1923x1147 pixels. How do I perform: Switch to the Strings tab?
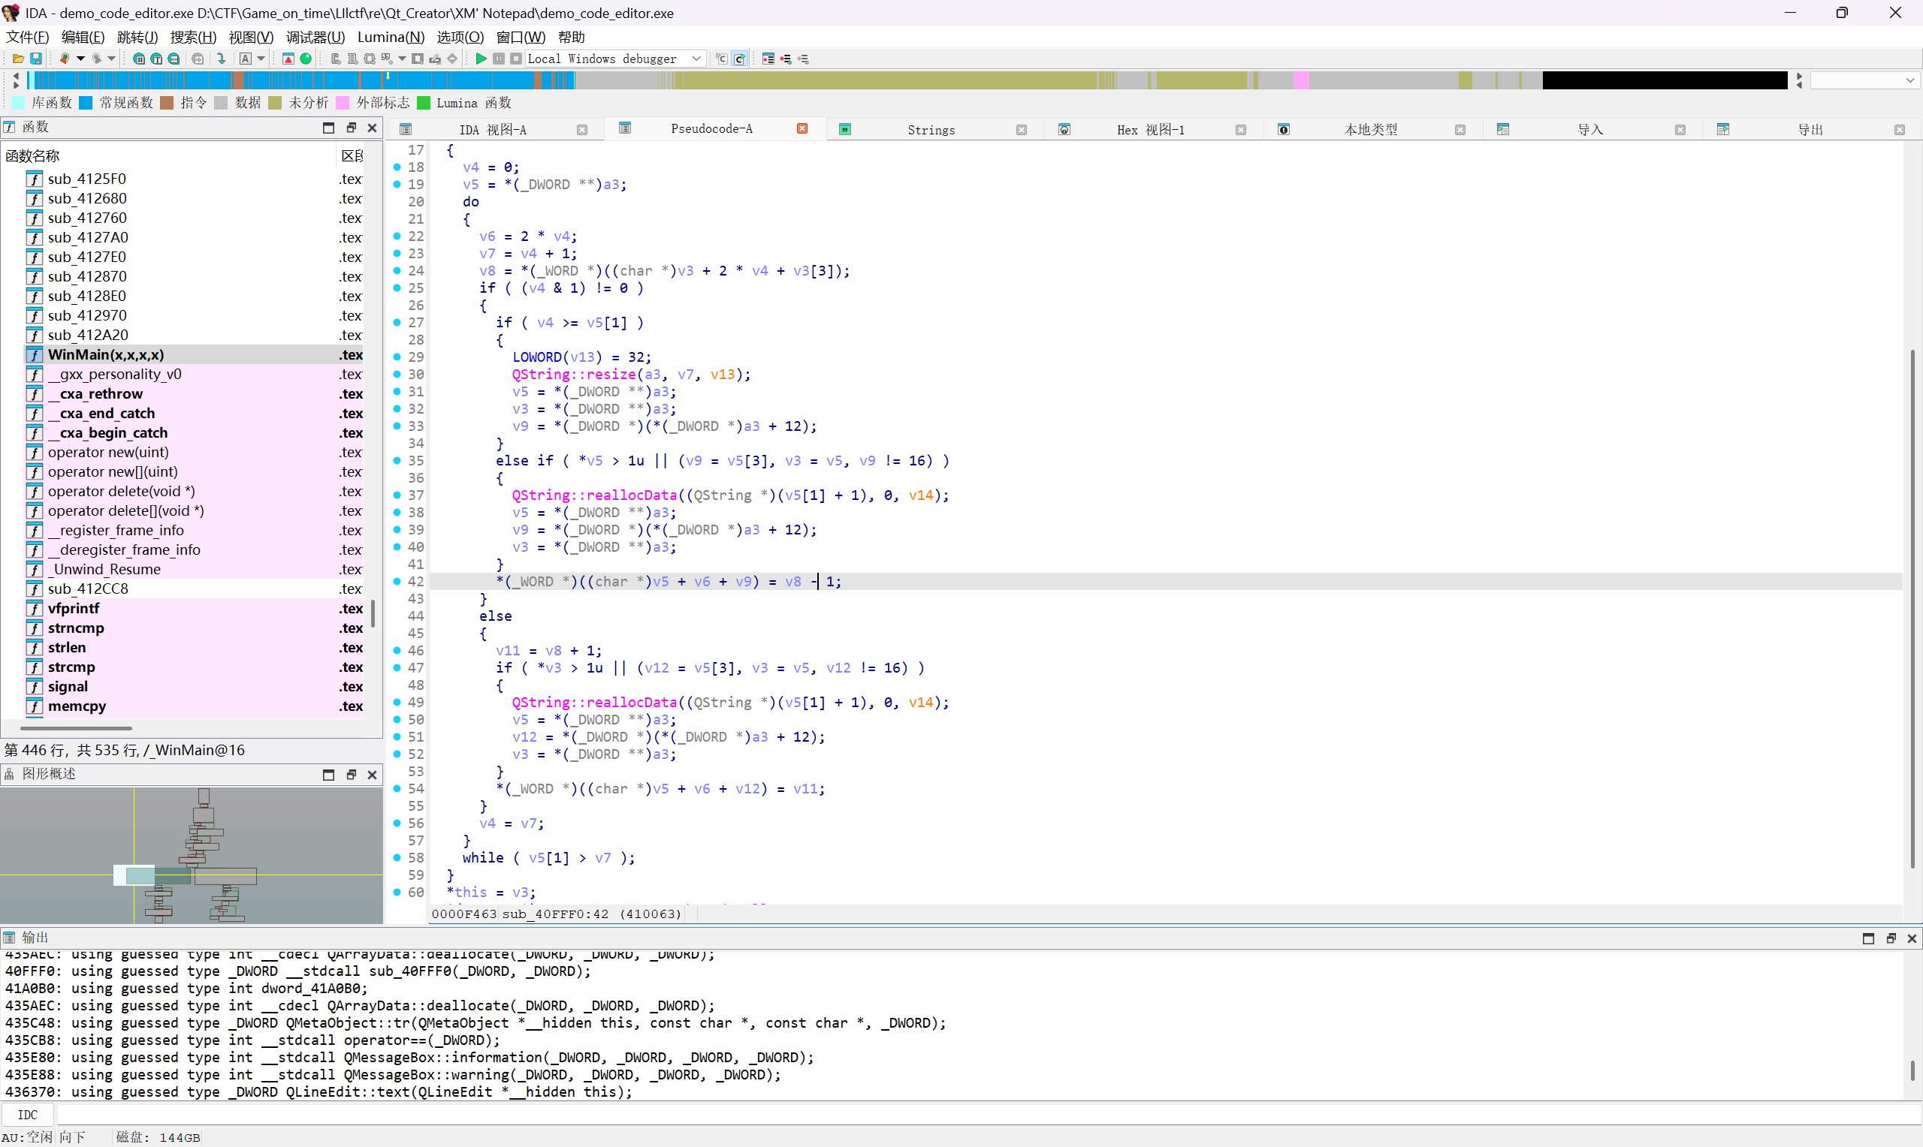[x=930, y=130]
